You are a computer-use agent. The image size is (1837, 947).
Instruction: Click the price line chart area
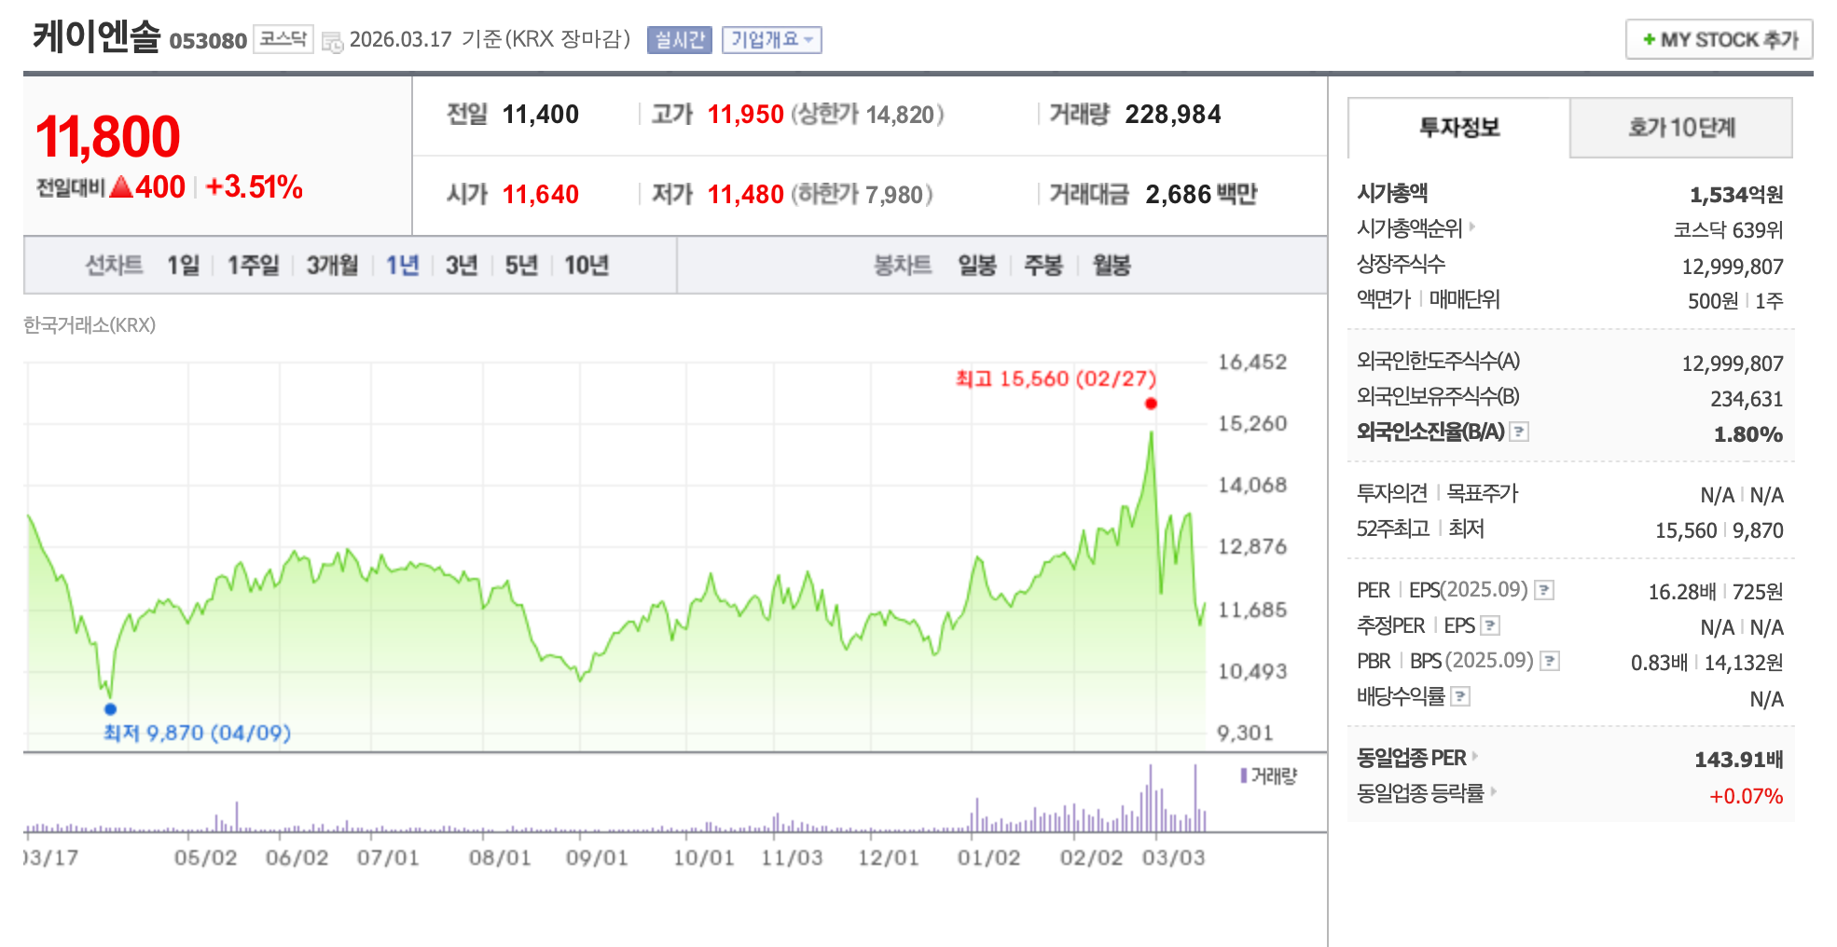[615, 556]
